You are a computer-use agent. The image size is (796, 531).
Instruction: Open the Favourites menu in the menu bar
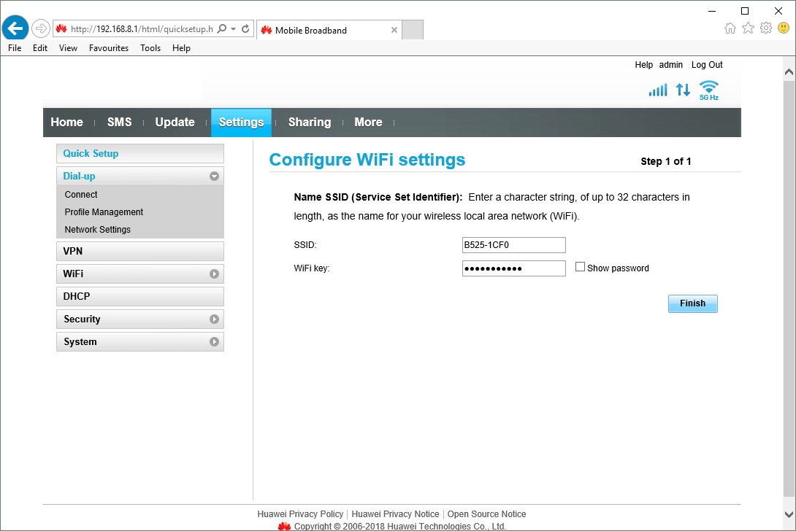(x=108, y=48)
